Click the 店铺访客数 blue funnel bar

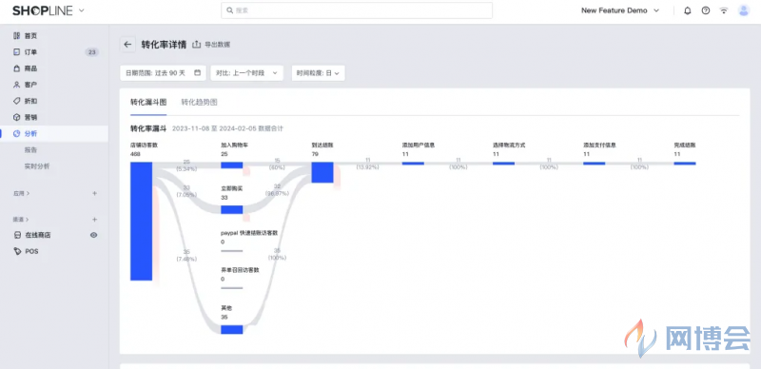[141, 221]
